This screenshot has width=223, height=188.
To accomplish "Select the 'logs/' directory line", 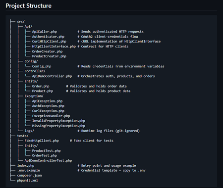I will coord(29,131).
